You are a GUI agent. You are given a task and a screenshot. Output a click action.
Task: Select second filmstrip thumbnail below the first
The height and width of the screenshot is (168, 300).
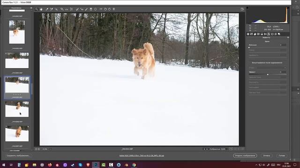pos(17,60)
